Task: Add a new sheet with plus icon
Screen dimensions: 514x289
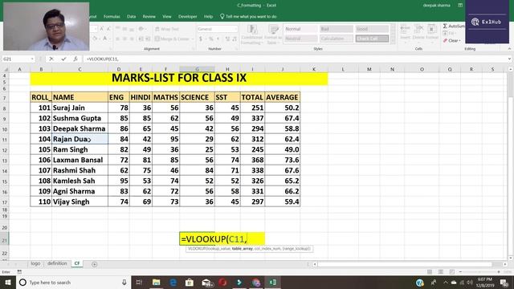Action: pos(95,264)
